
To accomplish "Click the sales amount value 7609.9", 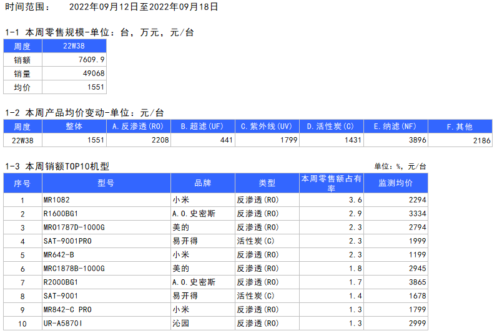I will coord(92,59).
